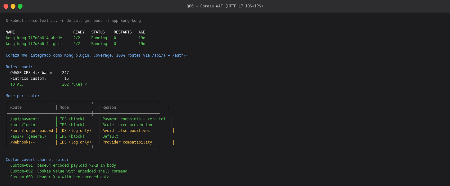This screenshot has width=450, height=186.
Task: Click the 19d age of the abcde pod
Action: click(x=142, y=38)
